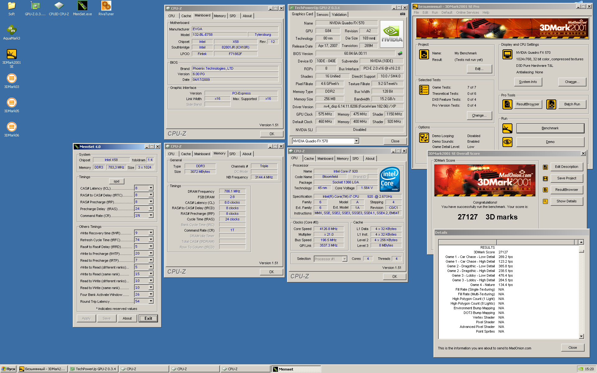Click the Options icon in 3DMark2001
Viewport: 597px width, 373px height.
click(x=424, y=137)
